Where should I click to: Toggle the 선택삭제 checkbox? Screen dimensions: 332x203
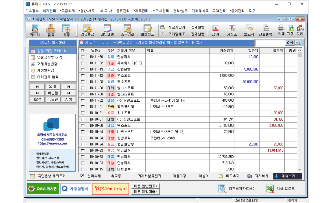[82, 176]
